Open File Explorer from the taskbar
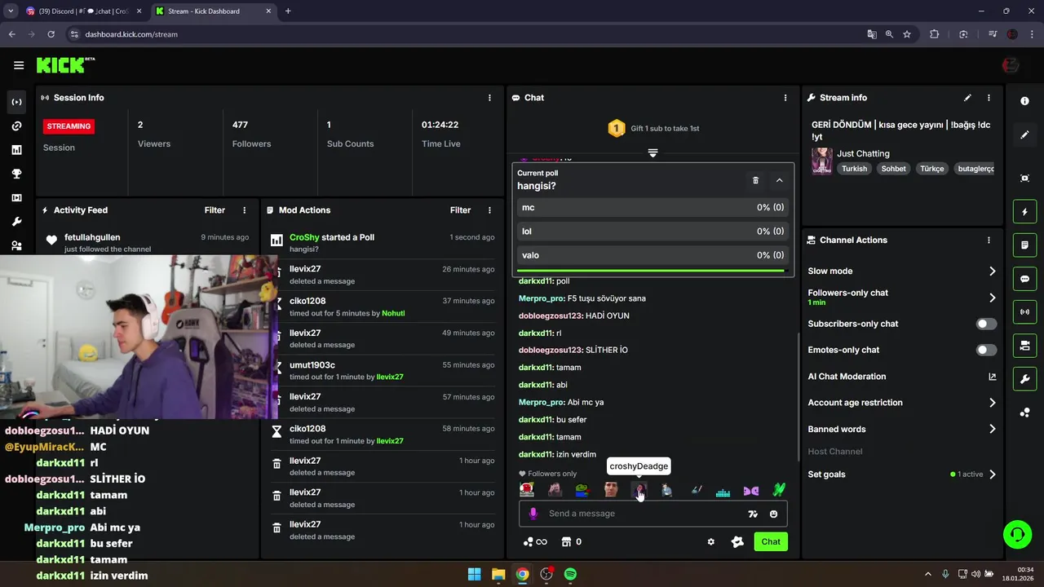This screenshot has height=587, width=1044. (498, 574)
